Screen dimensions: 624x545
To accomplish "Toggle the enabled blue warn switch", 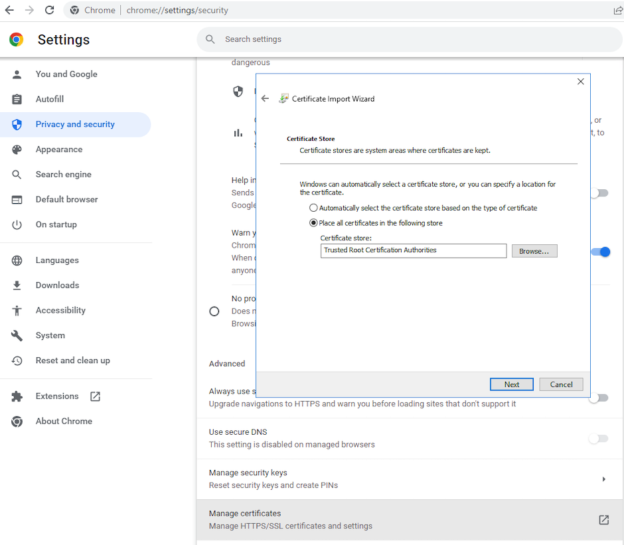I will [x=601, y=252].
